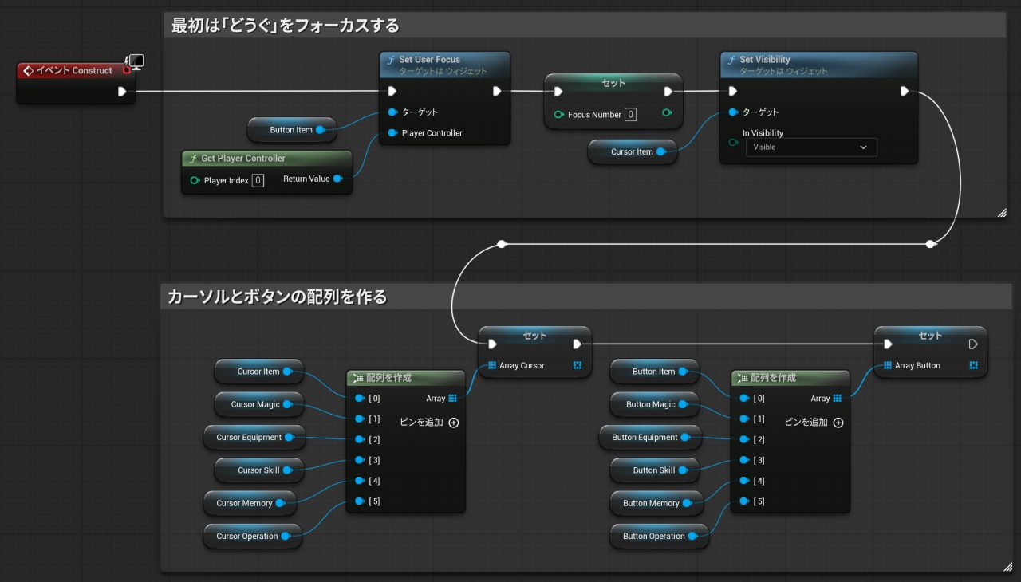Click the execution output pin of Array Button setter

pyautogui.click(x=973, y=344)
